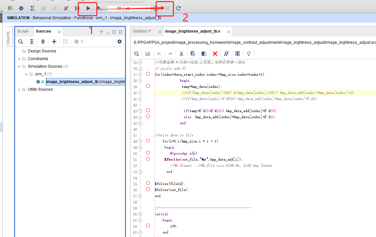
Task: Toggle the breakpoint circle on line 51
Action: pyautogui.click(x=148, y=159)
